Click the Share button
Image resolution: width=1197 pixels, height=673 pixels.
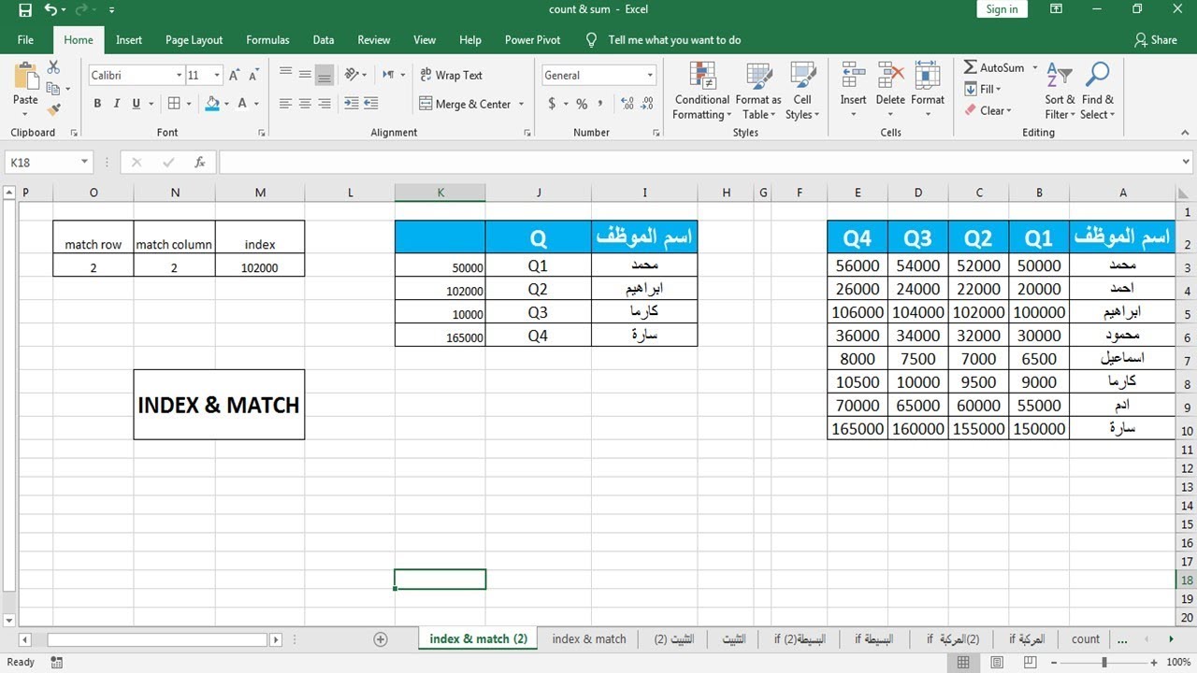1156,40
